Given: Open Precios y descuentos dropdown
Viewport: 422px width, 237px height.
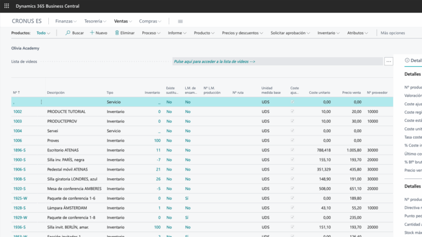Looking at the screenshot, I should pyautogui.click(x=242, y=33).
